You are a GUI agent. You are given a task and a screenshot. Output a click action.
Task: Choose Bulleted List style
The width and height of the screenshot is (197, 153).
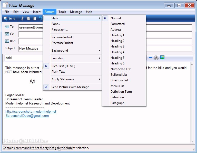tap(119, 75)
